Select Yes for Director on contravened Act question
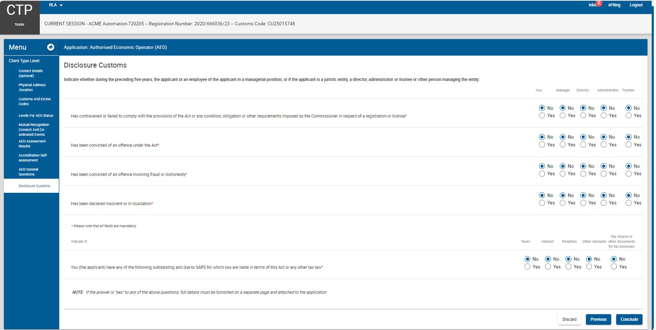This screenshot has height=330, width=656. point(583,116)
